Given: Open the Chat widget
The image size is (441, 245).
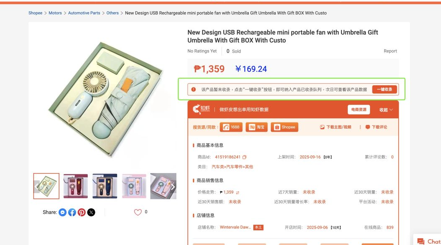Looking at the screenshot, I should (x=428, y=241).
